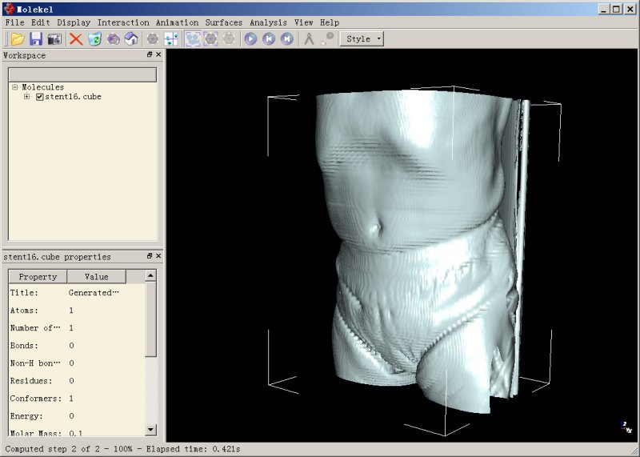The height and width of the screenshot is (457, 640).
Task: Click the Open file folder icon
Action: click(17, 38)
